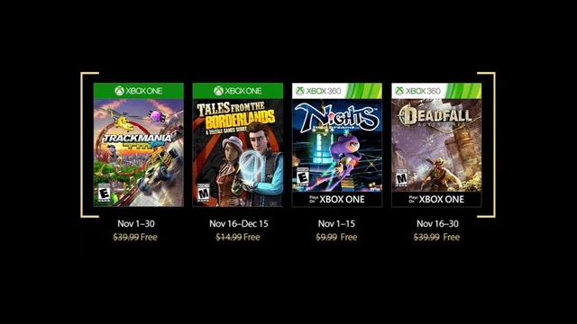Click Plays On Xbox One banner under Deadfall

click(x=436, y=199)
